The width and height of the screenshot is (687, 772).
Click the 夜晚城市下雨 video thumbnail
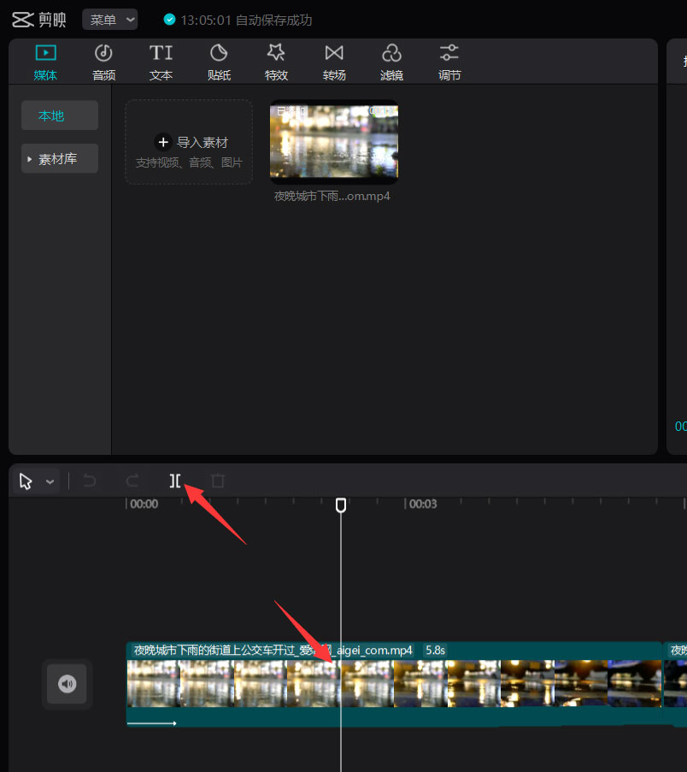[x=333, y=143]
